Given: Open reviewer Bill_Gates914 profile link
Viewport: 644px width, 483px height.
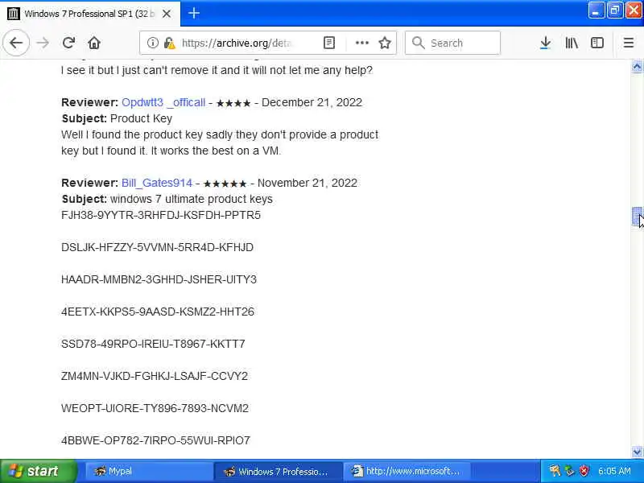Looking at the screenshot, I should pyautogui.click(x=157, y=183).
